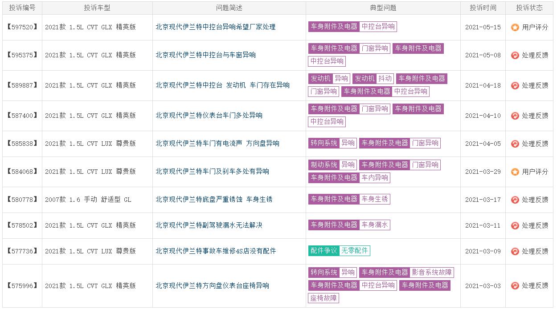Screen dimensions: 557x309
Task: Click 处理反馈 status in row 575996
Action: pyautogui.click(x=535, y=286)
